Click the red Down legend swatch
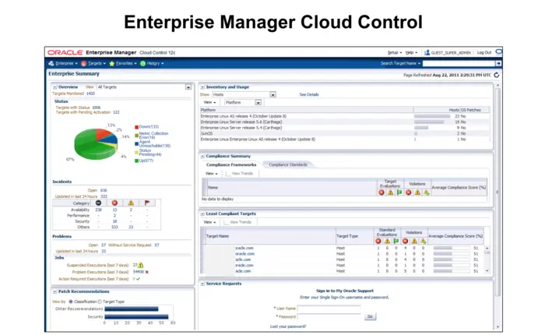 pos(136,127)
